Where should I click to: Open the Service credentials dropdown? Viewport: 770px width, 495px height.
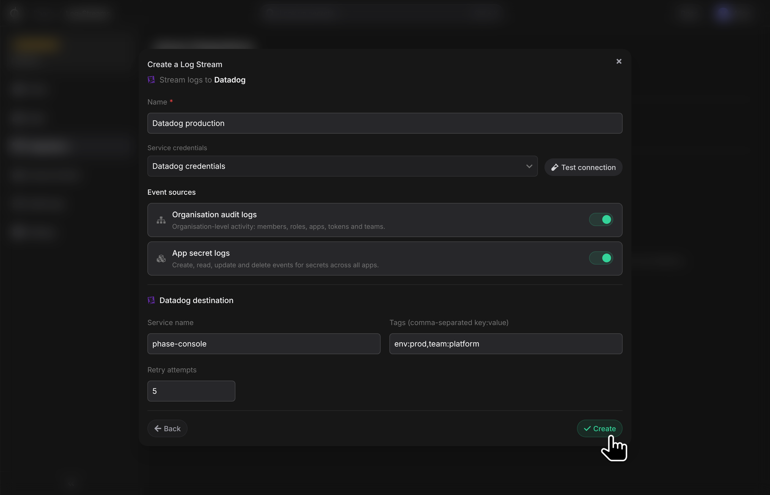342,166
